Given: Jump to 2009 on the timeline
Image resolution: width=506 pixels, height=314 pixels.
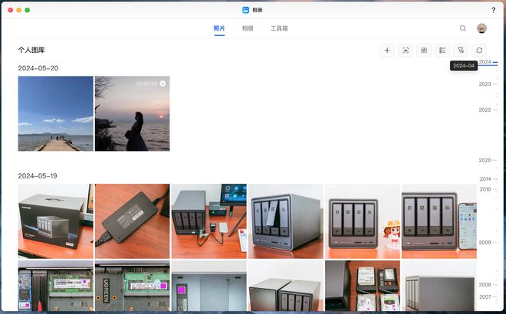Looking at the screenshot, I should click(x=485, y=243).
